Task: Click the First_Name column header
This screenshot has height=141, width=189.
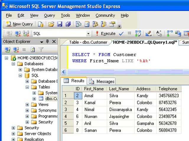Action: (94, 89)
